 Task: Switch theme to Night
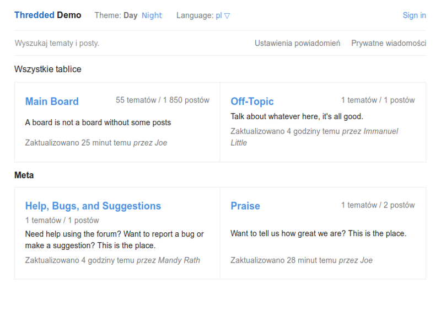152,15
